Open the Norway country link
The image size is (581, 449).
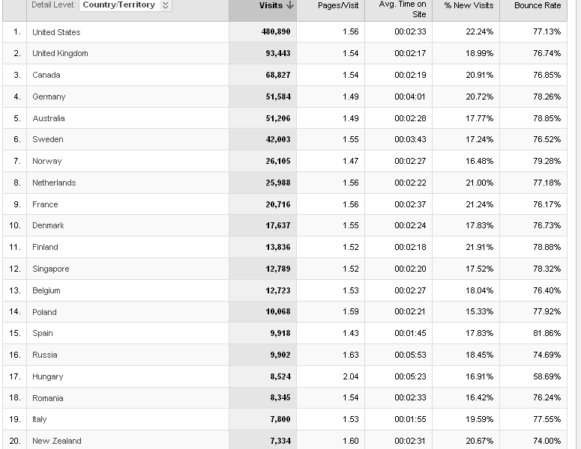click(x=47, y=161)
